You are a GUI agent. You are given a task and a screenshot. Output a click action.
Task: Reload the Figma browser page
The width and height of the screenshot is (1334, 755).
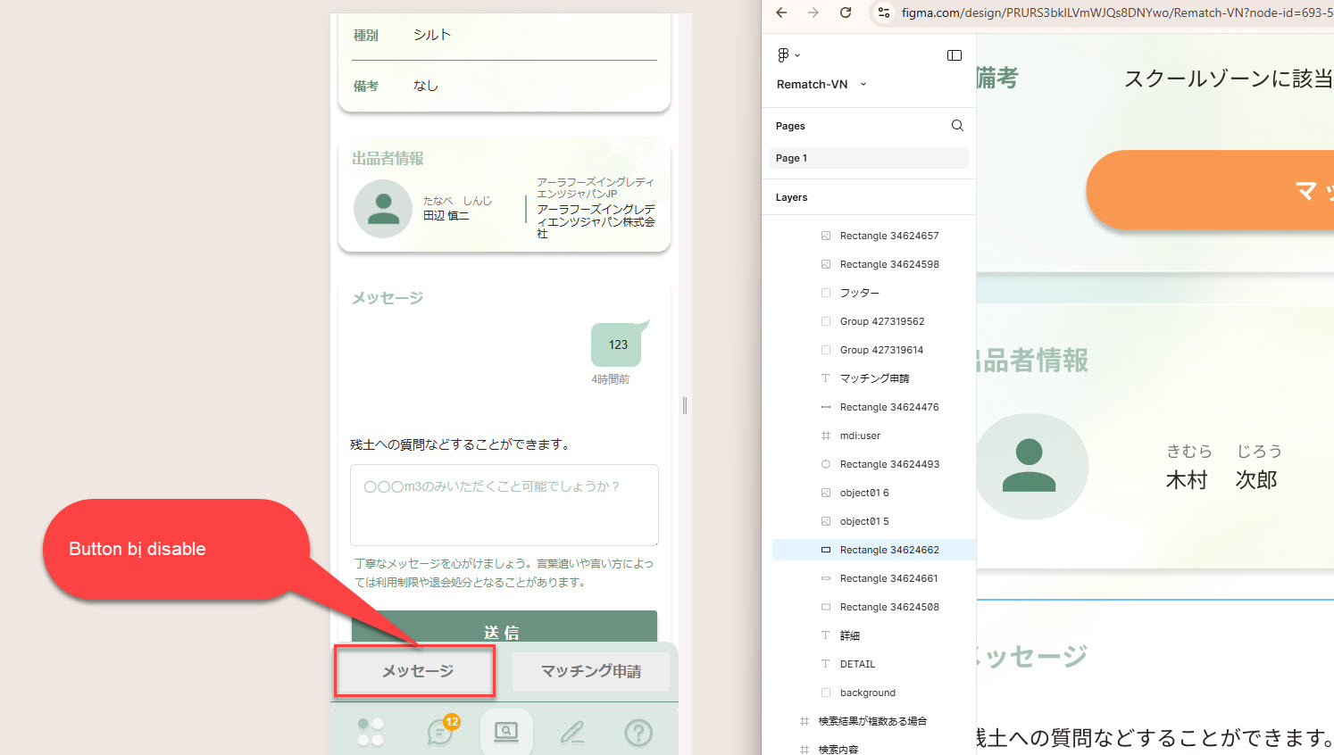pos(846,12)
